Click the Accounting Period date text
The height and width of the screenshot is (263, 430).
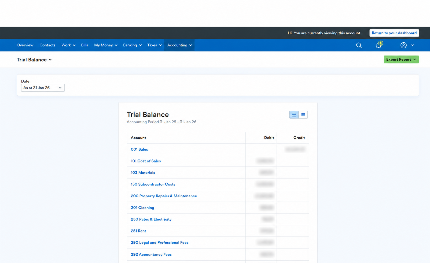[x=161, y=122]
